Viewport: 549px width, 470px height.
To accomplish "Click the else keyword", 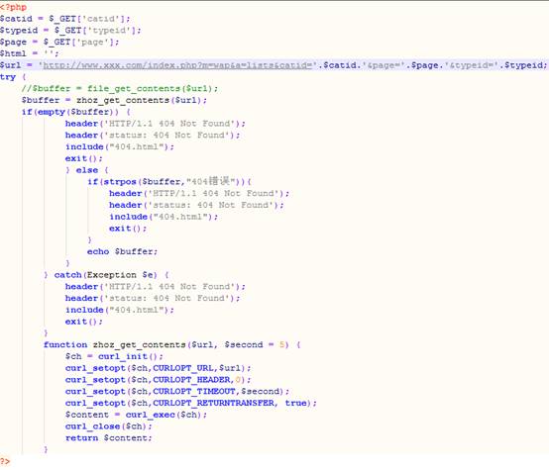I will click(87, 170).
